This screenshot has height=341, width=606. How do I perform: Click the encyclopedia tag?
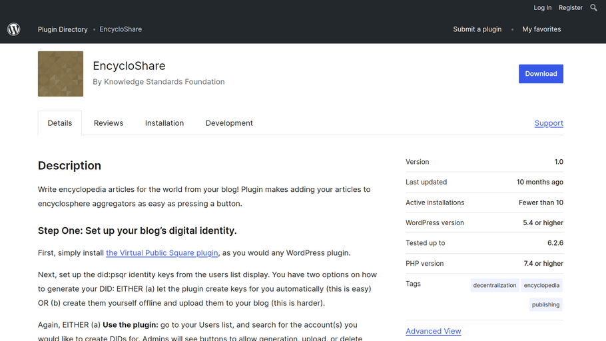541,285
